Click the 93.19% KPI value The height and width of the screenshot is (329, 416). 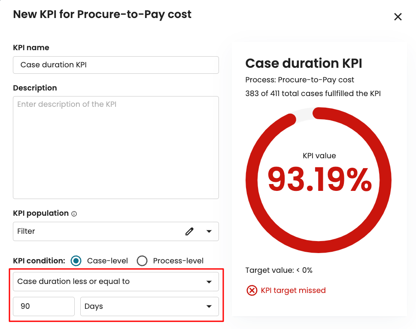coord(319,179)
